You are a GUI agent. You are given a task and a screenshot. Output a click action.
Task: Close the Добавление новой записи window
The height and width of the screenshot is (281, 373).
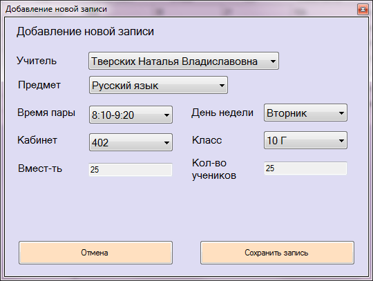(x=363, y=9)
